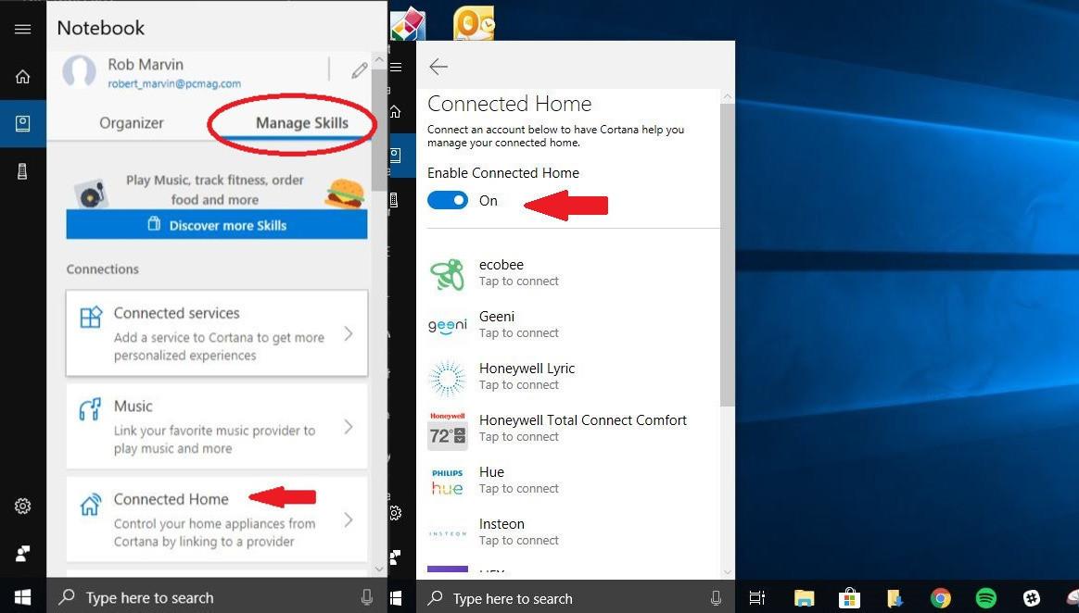Expand the Connected Home connection entry

216,519
